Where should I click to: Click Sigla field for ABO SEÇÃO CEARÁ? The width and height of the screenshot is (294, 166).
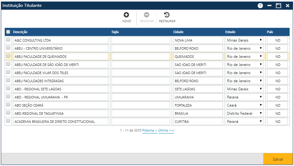(x=141, y=105)
